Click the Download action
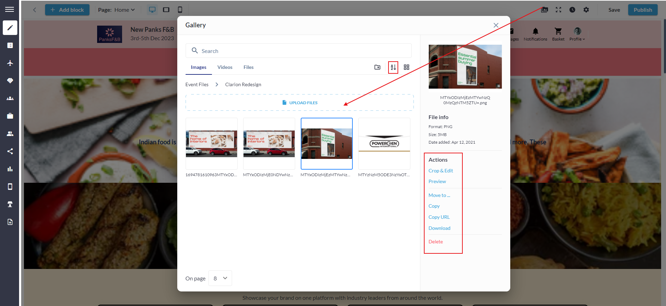 (439, 228)
